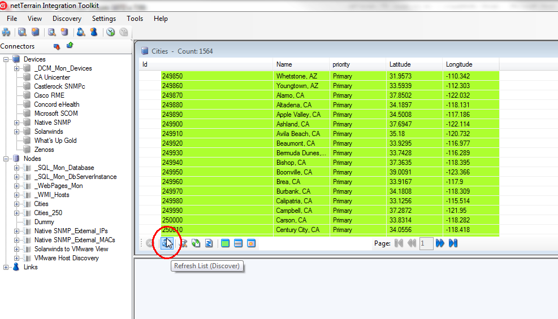
Task: Click Refresh List (Discover) icon
Action: click(x=167, y=243)
